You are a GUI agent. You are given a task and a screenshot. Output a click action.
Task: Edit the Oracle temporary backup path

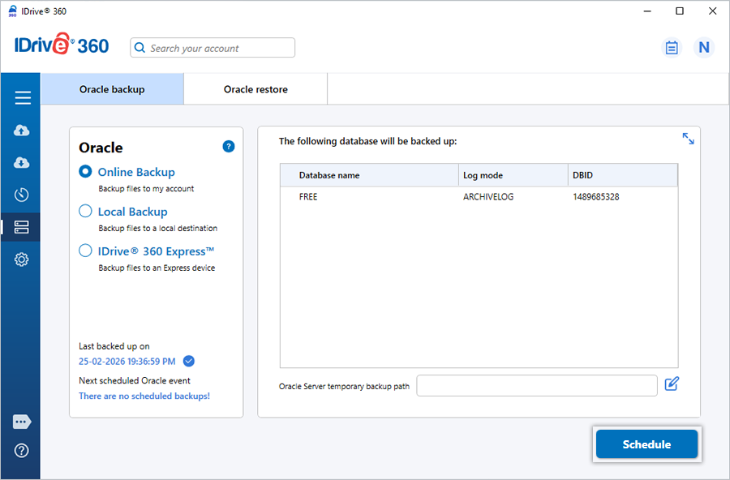[671, 384]
